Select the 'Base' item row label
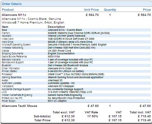This screenshot has width=152, height=124. click(5, 30)
